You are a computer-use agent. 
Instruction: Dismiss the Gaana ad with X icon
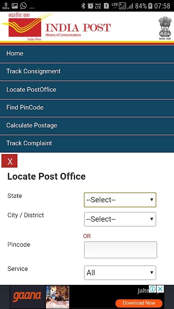[x=160, y=289]
